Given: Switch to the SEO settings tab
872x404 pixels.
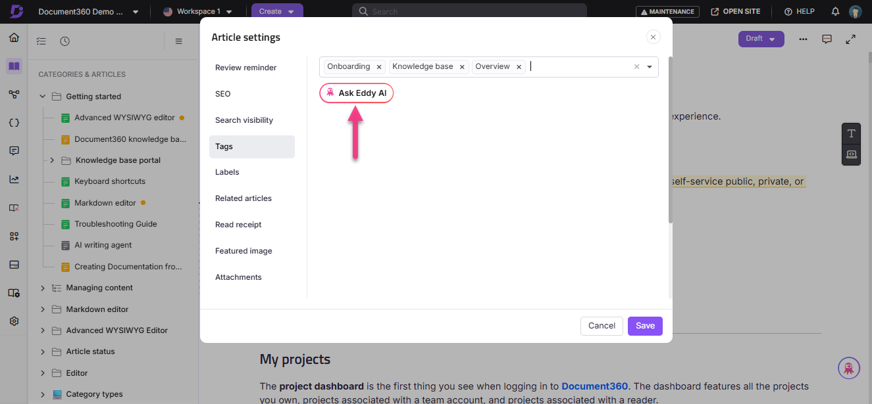Looking at the screenshot, I should pos(222,93).
